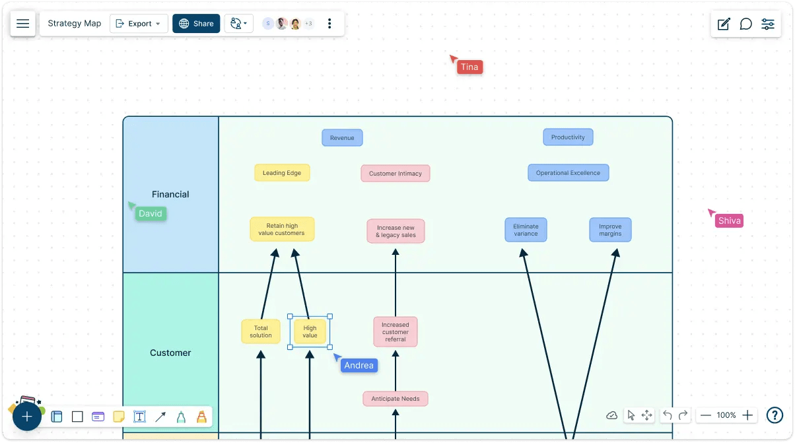Click the Share button
The width and height of the screenshot is (795, 443).
pyautogui.click(x=196, y=24)
